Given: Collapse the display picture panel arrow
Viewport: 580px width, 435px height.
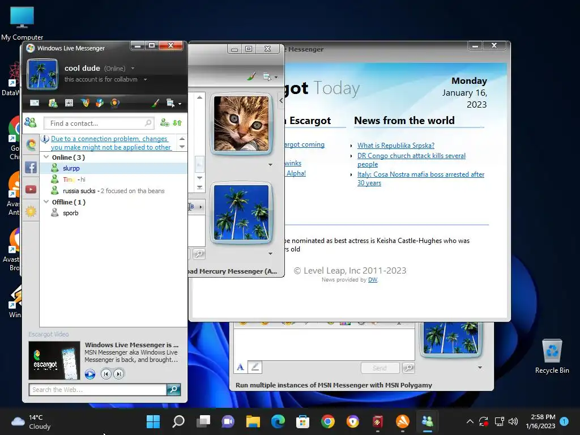Looking at the screenshot, I should pyautogui.click(x=281, y=100).
